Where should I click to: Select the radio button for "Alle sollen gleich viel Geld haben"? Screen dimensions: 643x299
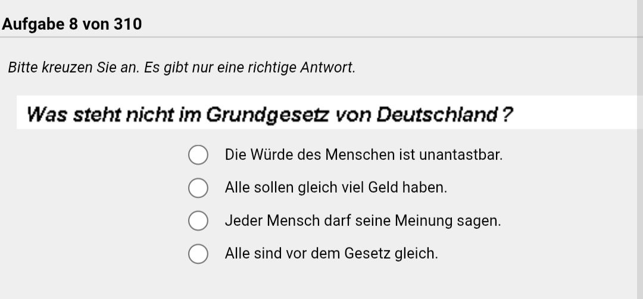coord(198,188)
